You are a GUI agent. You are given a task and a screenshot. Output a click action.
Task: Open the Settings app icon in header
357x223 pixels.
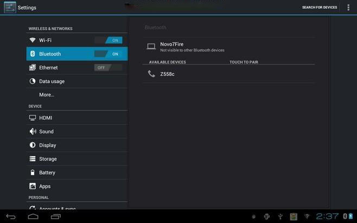(x=10, y=7)
